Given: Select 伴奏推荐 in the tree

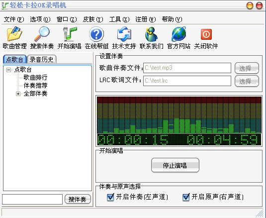Looking at the screenshot, I should [35, 86].
